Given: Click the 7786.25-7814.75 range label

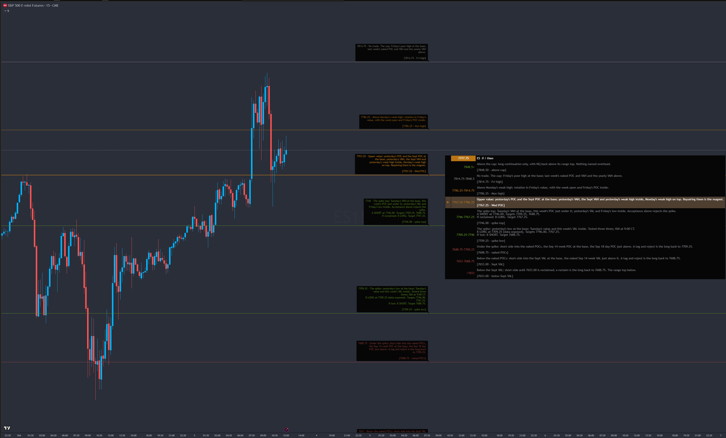Looking at the screenshot, I should [463, 190].
